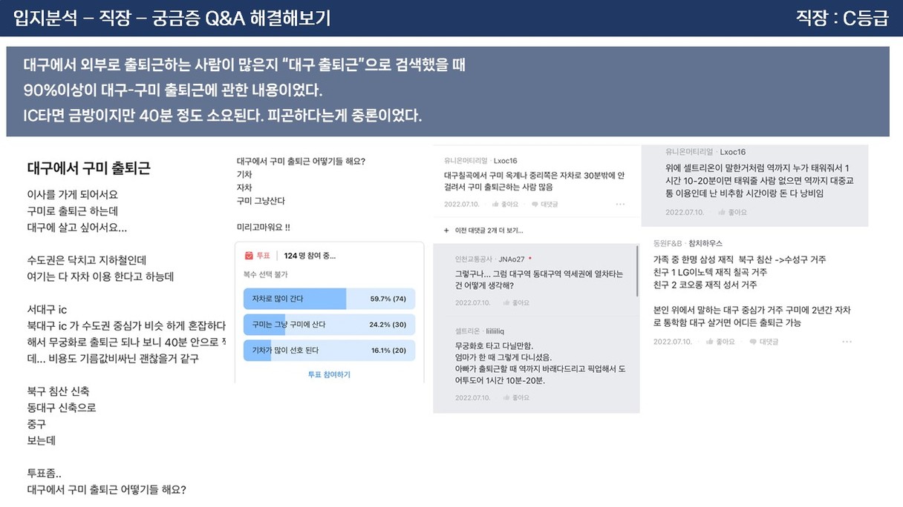Select poll option 기차가 많이 선호 된다
903x507 pixels.
tap(329, 351)
